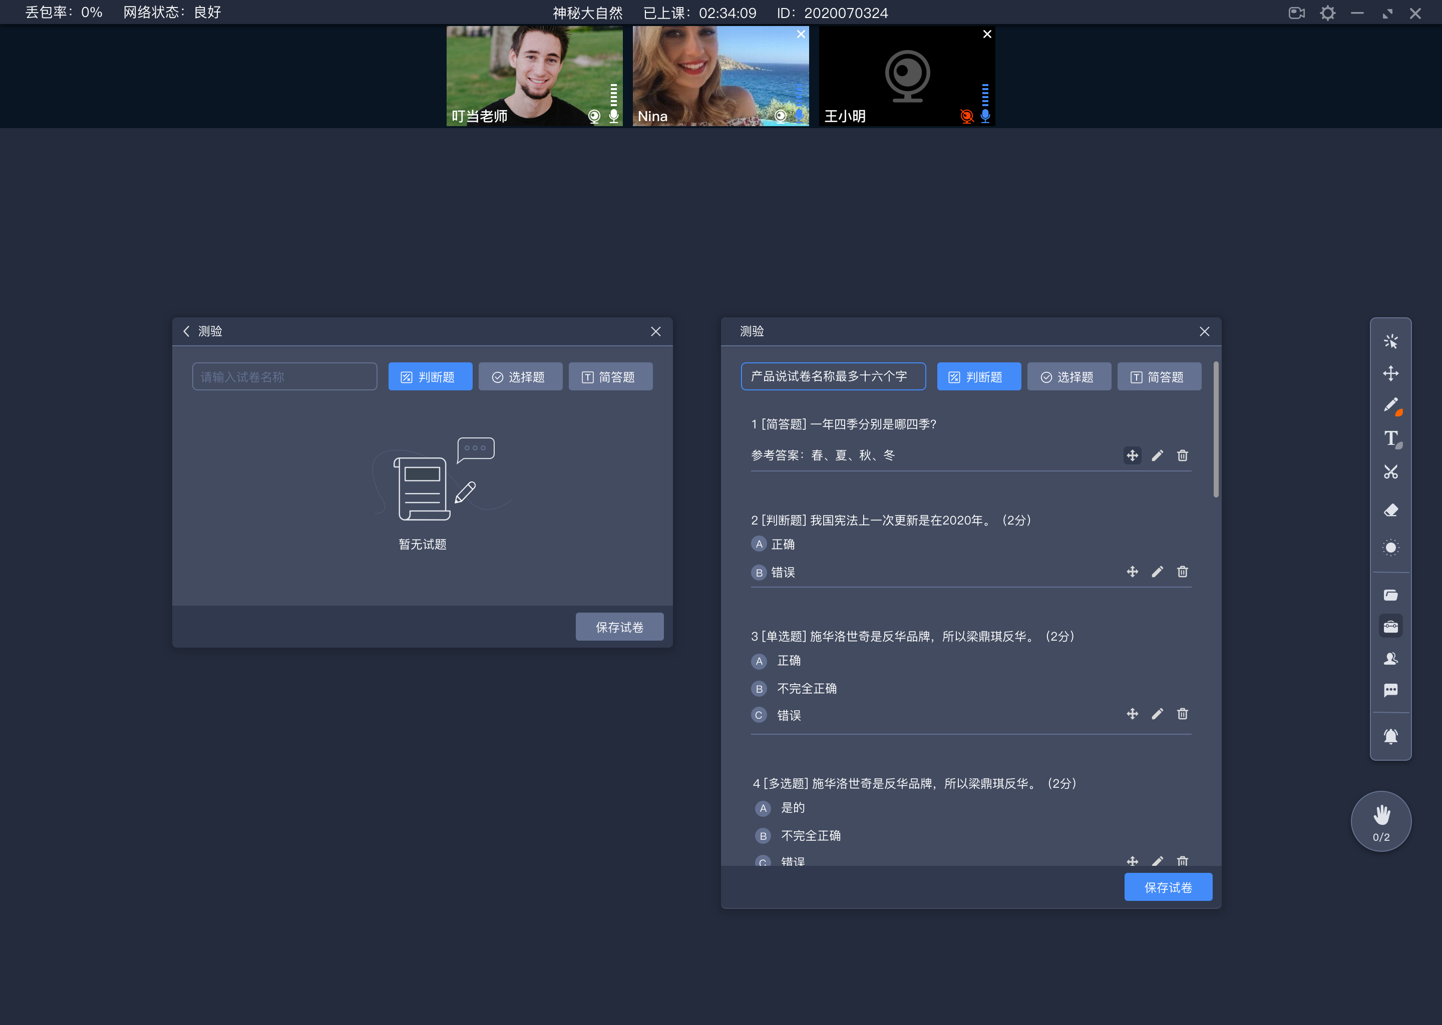
Task: Click edit pencil icon for question 1
Action: [x=1157, y=456]
